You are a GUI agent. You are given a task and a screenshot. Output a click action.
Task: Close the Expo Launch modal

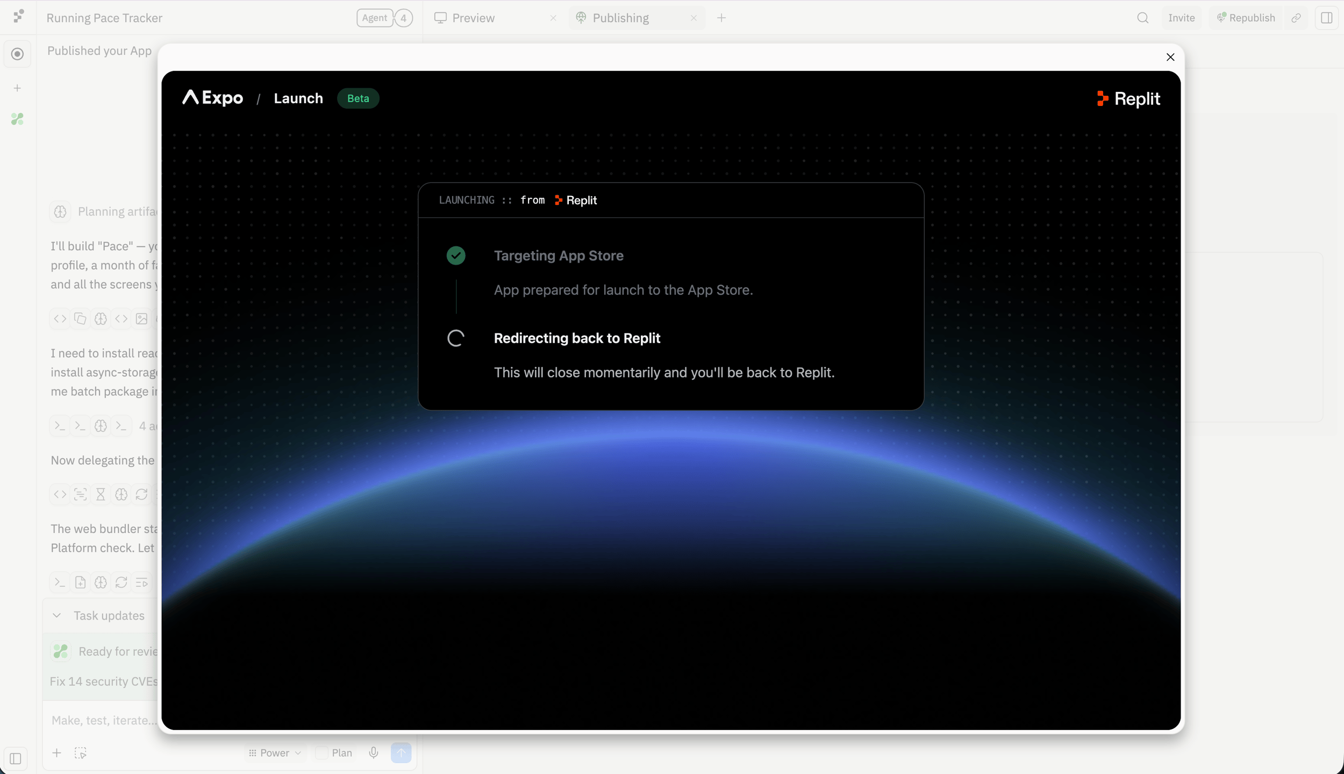coord(1170,57)
